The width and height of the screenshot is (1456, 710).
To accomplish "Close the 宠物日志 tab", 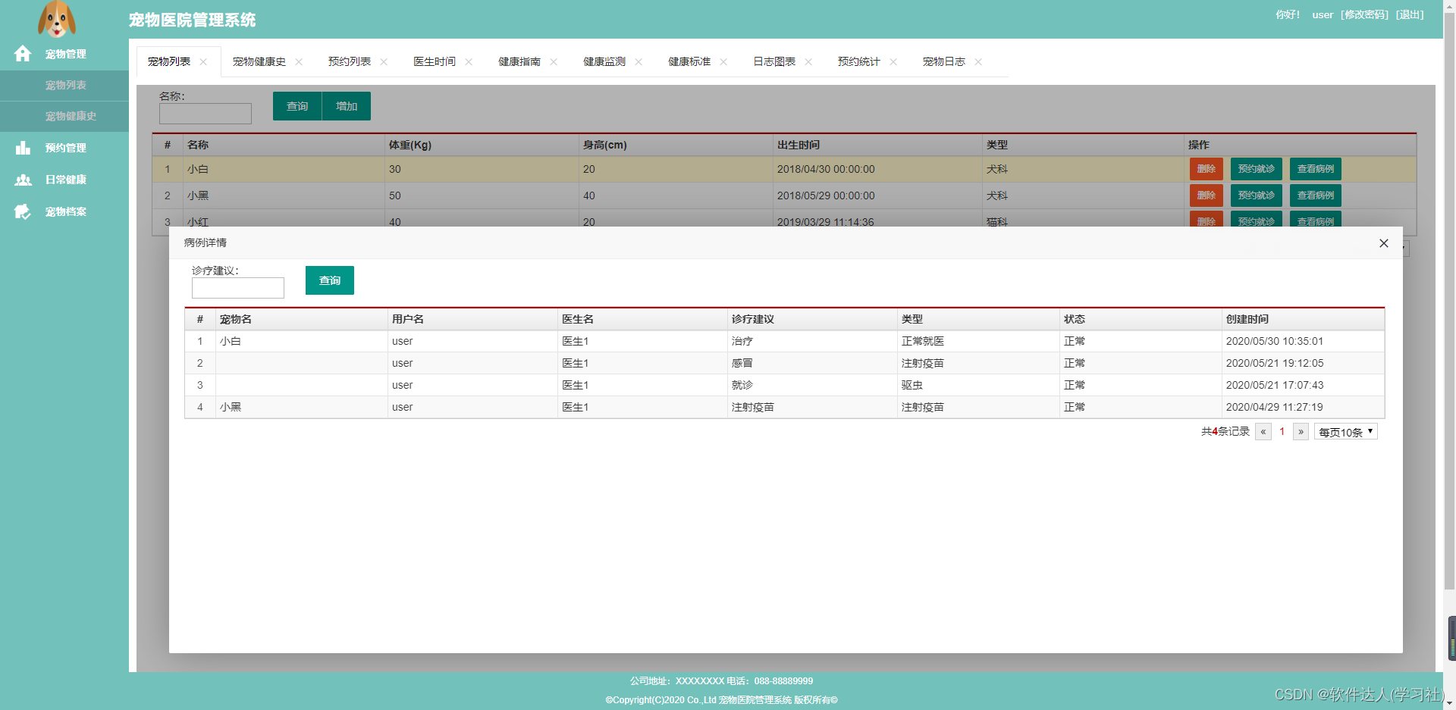I will (978, 62).
